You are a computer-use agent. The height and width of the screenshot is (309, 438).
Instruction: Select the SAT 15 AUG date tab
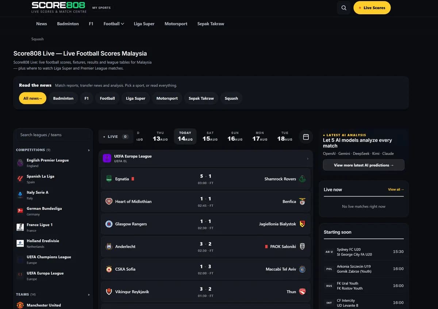tap(210, 137)
